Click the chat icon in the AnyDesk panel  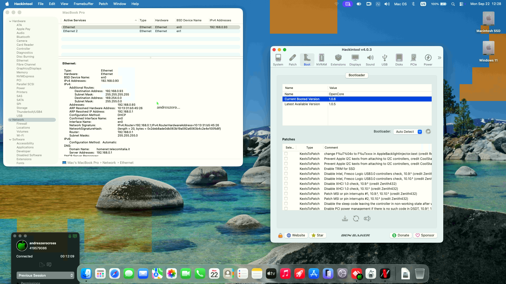click(x=49, y=265)
